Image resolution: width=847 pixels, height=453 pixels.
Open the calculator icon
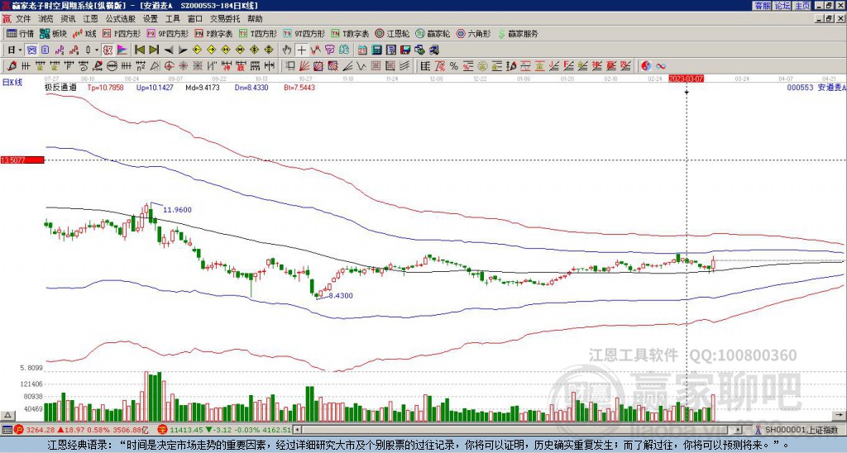click(376, 50)
